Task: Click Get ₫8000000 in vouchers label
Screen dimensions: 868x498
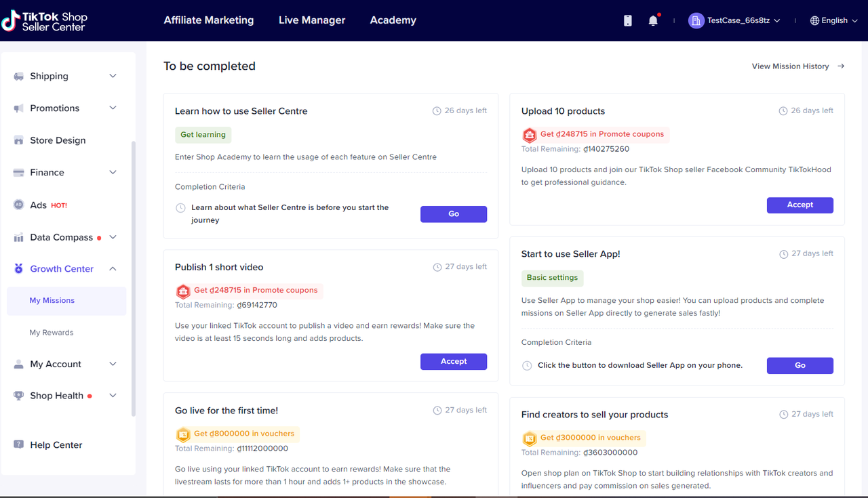Action: 244,434
